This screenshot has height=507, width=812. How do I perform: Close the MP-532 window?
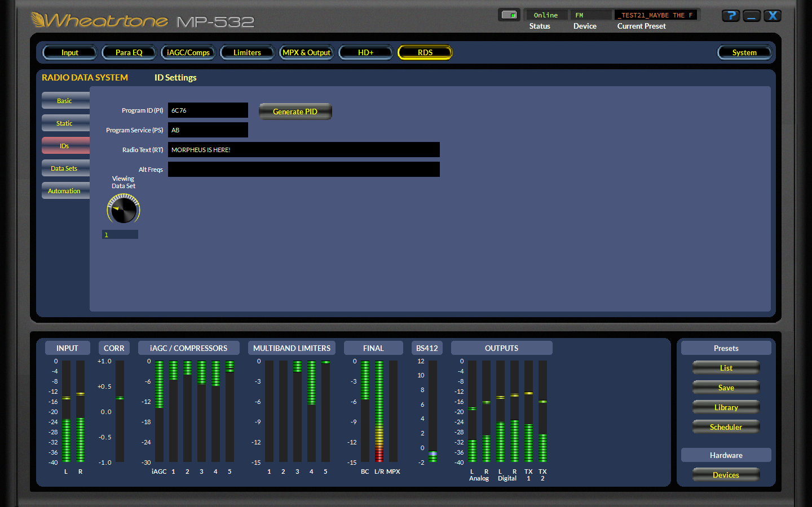tap(773, 16)
